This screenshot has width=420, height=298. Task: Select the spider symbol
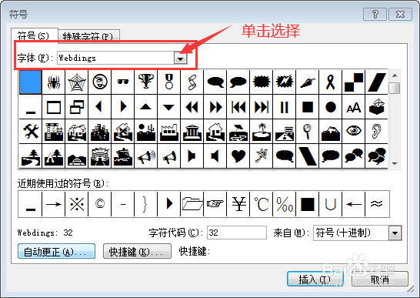pyautogui.click(x=54, y=82)
